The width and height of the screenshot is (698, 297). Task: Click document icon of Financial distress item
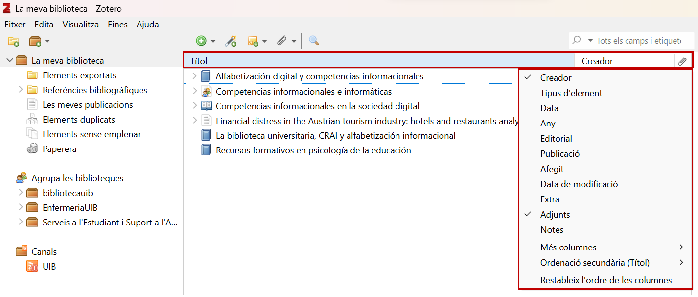click(207, 121)
